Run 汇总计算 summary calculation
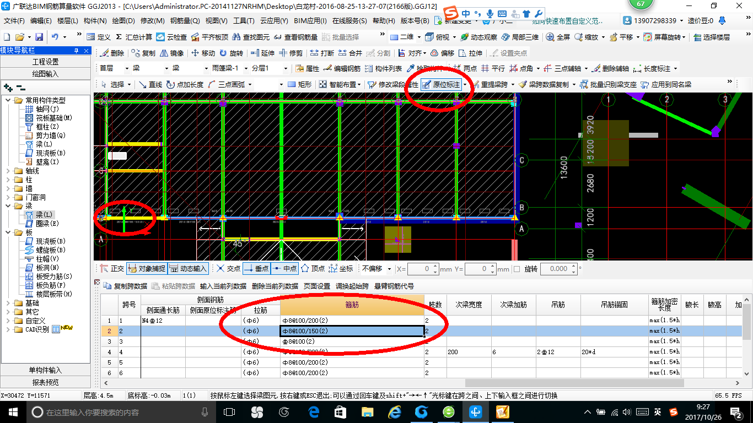This screenshot has width=753, height=423. (133, 37)
